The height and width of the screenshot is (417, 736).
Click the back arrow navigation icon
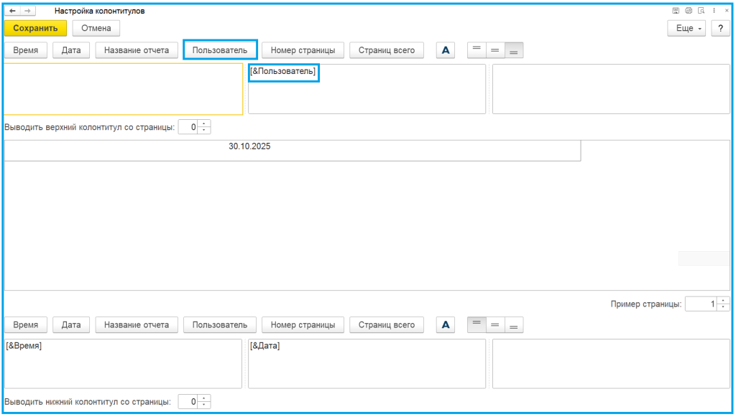point(12,11)
